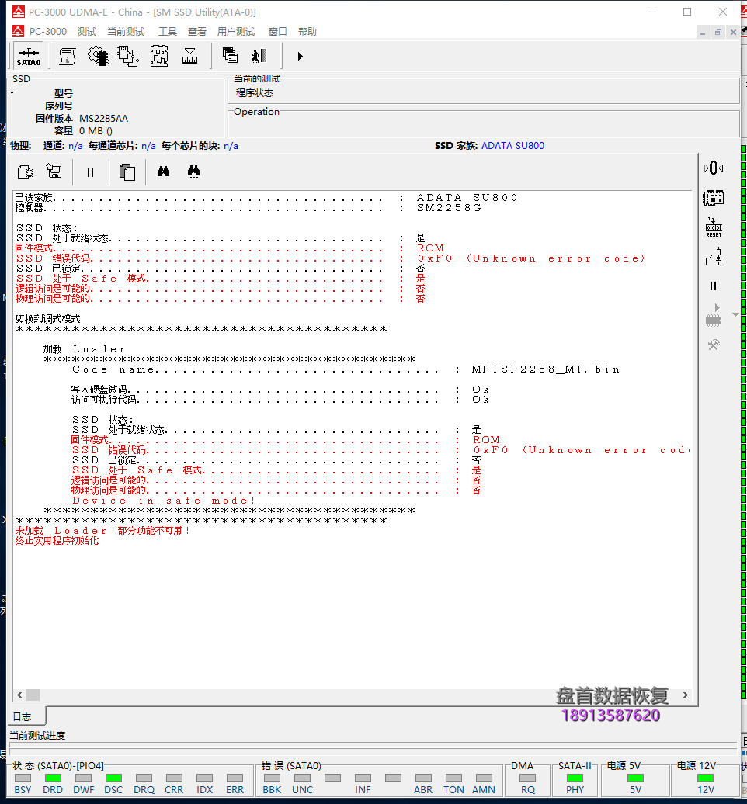Pause the log output in the log toolbar
This screenshot has height=804, width=747.
click(90, 173)
